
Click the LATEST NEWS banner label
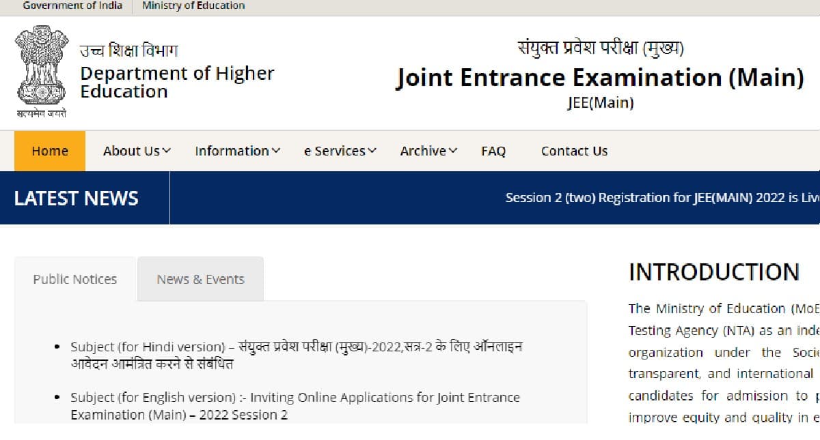pos(76,198)
